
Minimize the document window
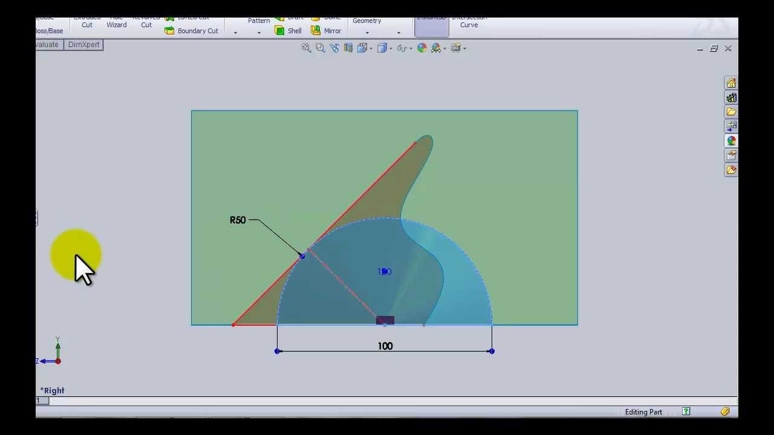(700, 48)
